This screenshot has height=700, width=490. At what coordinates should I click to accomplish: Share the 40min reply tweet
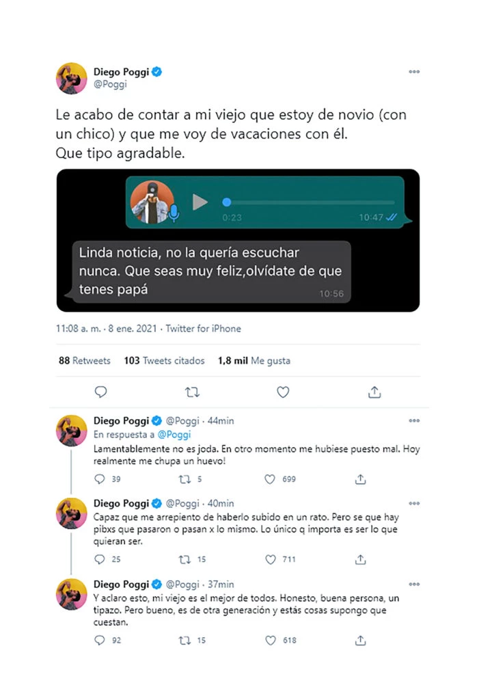tap(361, 559)
